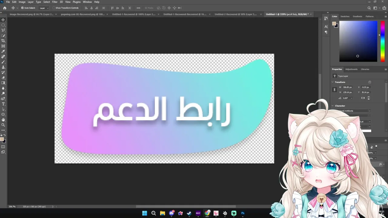The image size is (388, 218).
Task: Swap foreground and background colors in toolbox
Action: [x=5, y=135]
